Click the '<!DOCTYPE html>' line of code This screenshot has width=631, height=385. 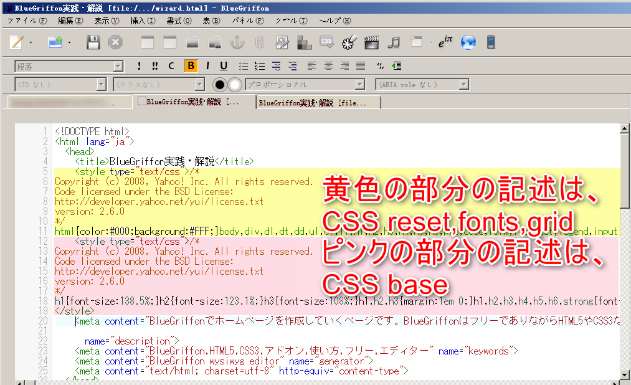coord(92,131)
